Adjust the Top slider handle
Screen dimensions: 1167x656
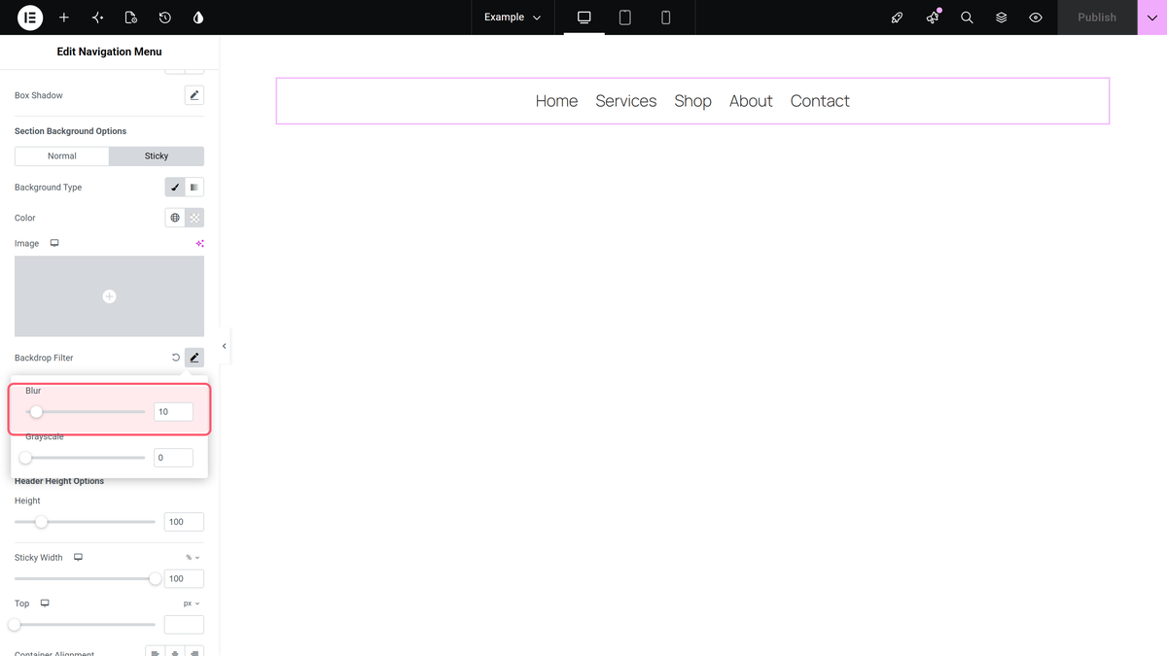15,624
